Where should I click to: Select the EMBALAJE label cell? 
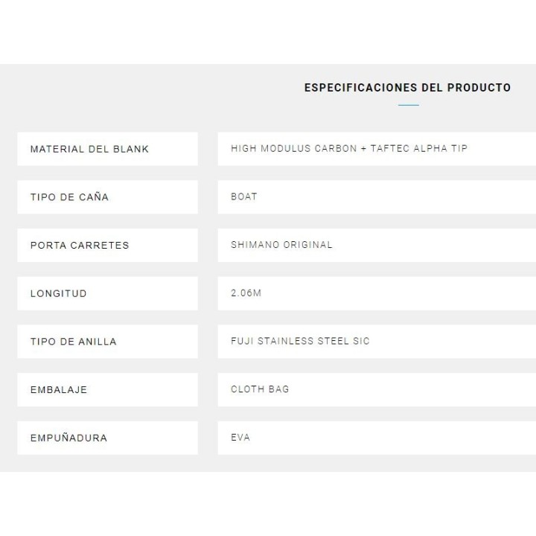click(107, 389)
